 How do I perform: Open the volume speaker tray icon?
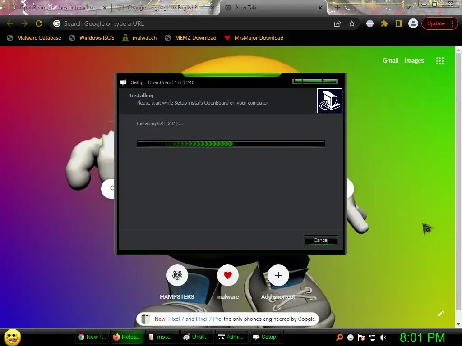click(x=383, y=337)
